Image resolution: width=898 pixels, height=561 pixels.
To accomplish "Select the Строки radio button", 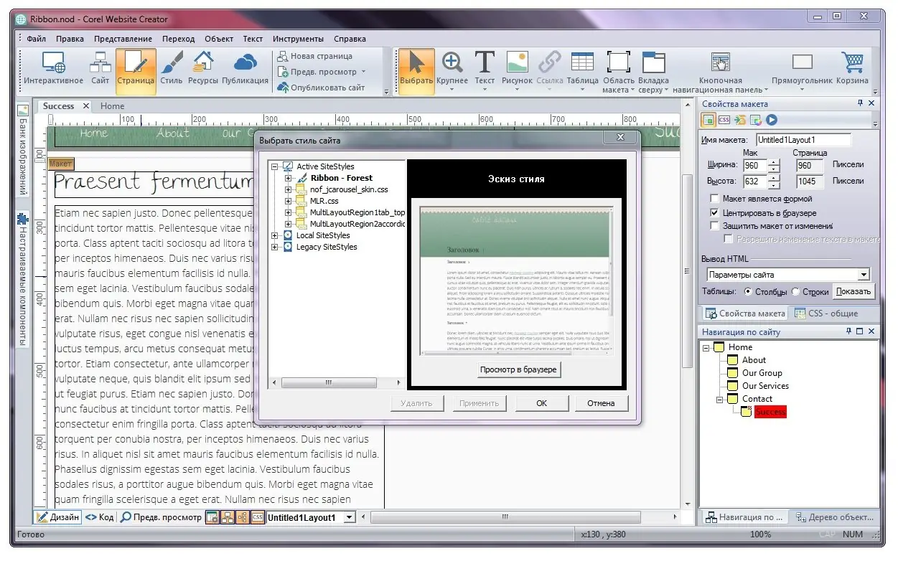I will (x=795, y=292).
